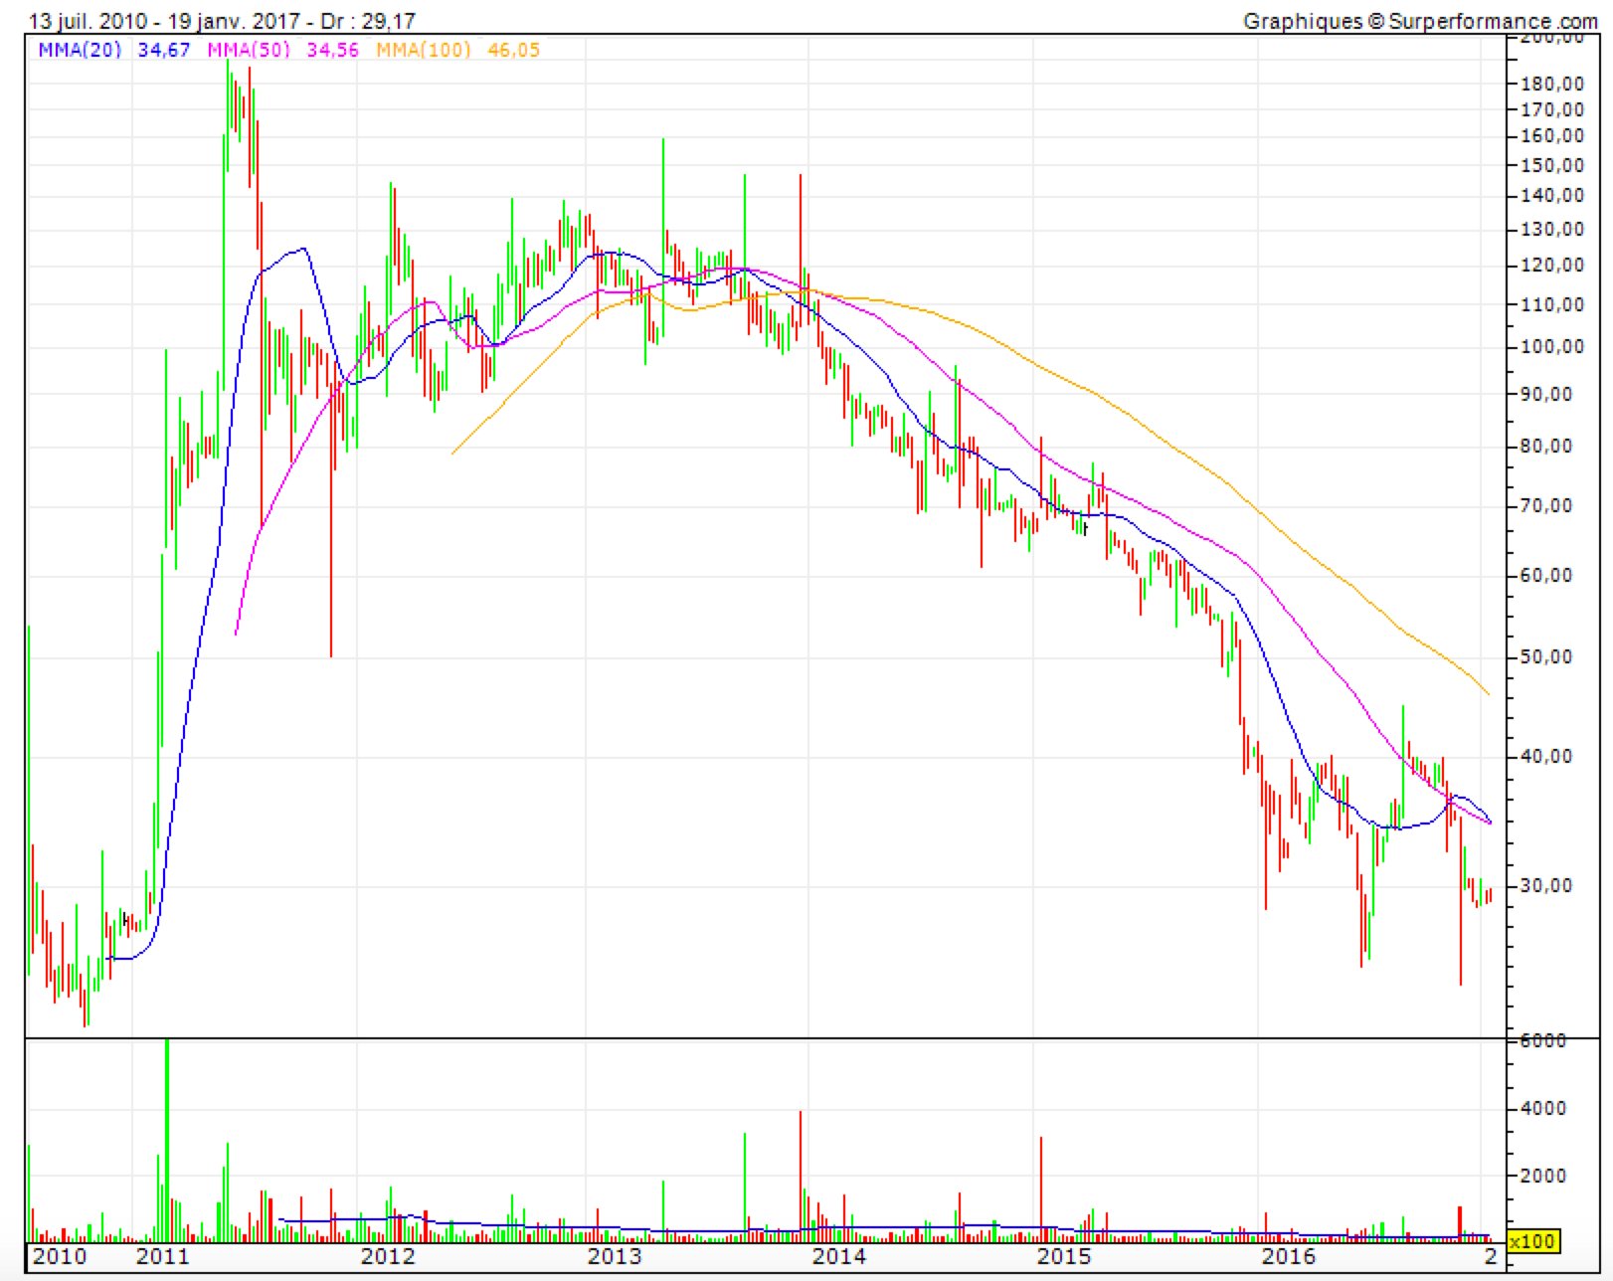The height and width of the screenshot is (1281, 1613).
Task: Click the 2011 year label on time axis
Action: [x=162, y=1256]
